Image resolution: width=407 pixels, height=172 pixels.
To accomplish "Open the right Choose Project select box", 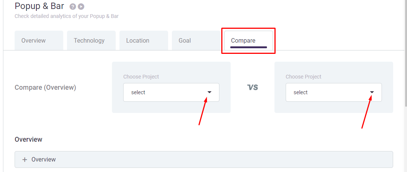I will (x=334, y=92).
